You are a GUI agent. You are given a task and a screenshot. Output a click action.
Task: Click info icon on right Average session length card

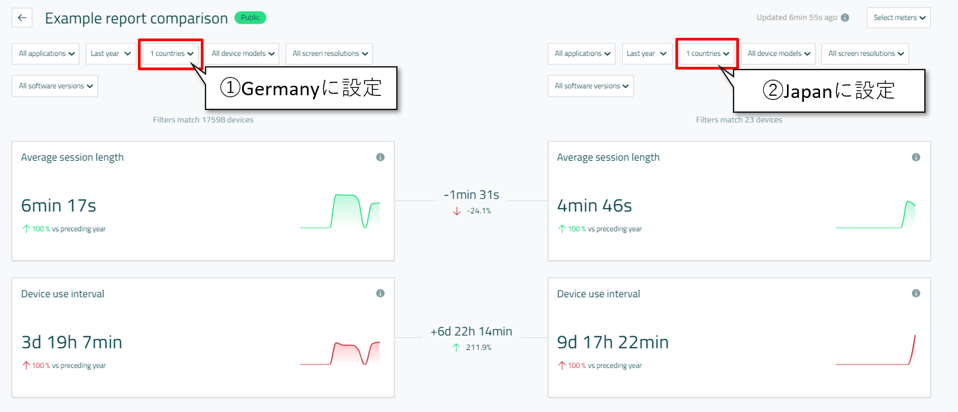[x=916, y=157]
